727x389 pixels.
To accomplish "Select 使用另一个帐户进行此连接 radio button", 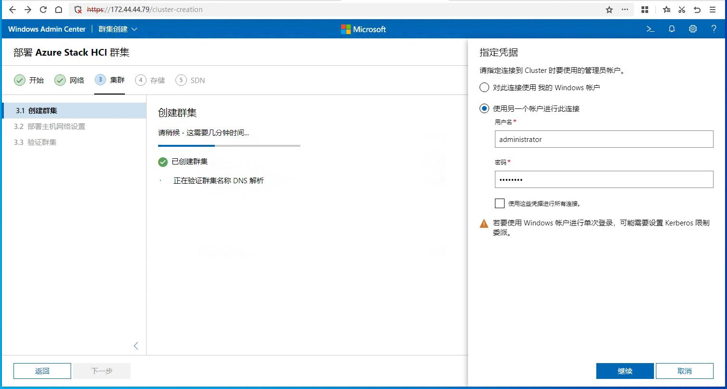I will click(484, 109).
